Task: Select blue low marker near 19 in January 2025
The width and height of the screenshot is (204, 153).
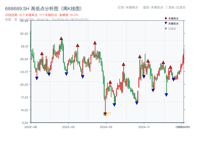Action: pos(153,90)
